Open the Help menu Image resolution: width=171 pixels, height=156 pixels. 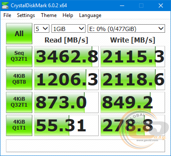(68, 15)
